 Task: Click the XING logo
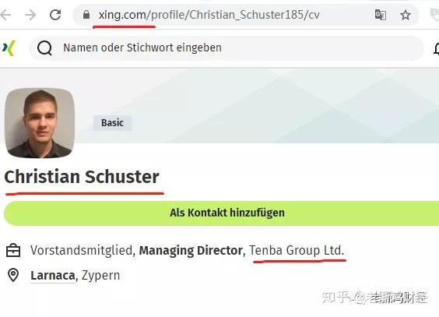click(x=9, y=48)
